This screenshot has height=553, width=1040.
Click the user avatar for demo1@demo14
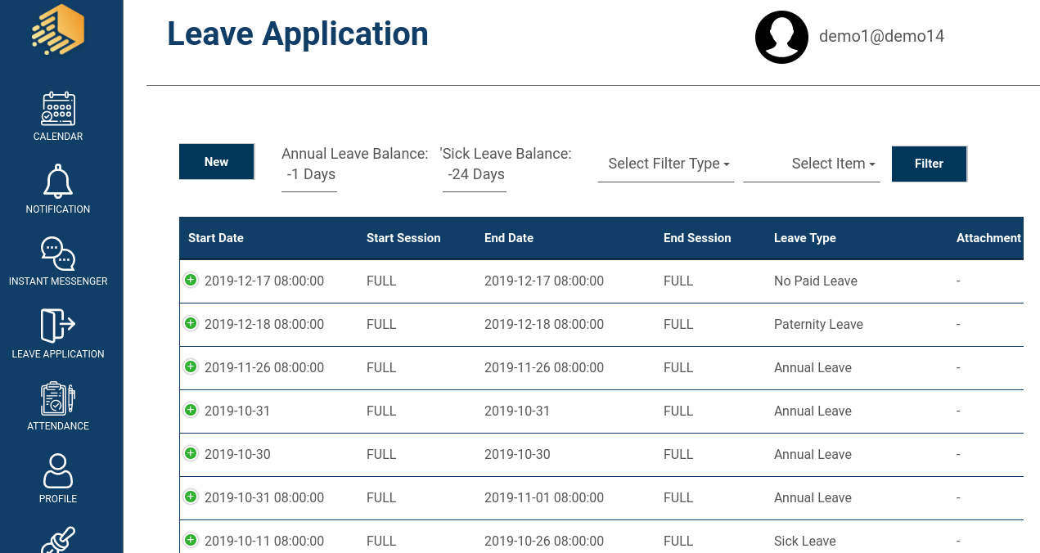781,37
